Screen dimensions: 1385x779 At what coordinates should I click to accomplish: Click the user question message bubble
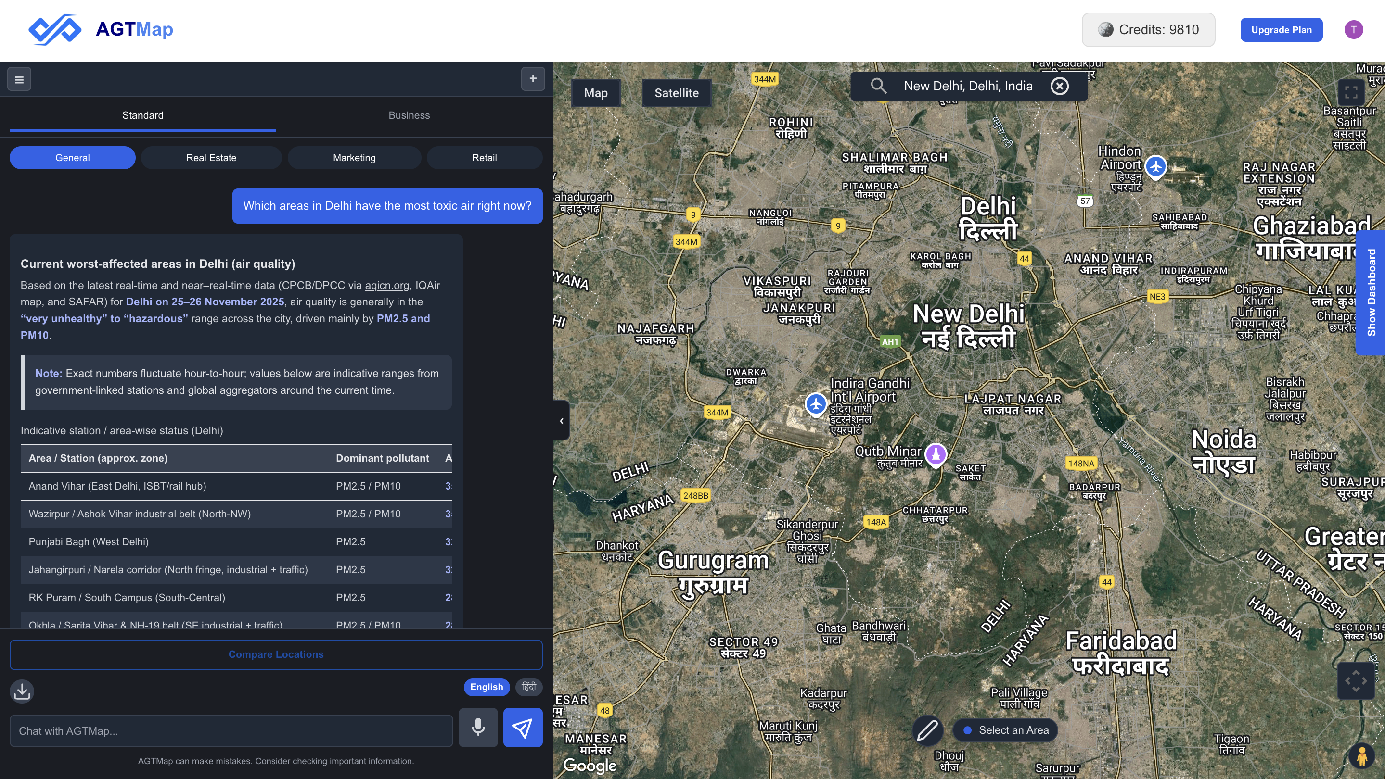(x=387, y=206)
